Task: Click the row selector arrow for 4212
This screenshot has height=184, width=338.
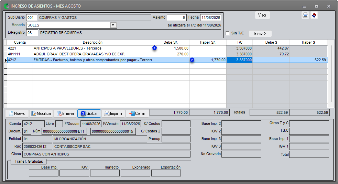Action: tap(6, 60)
